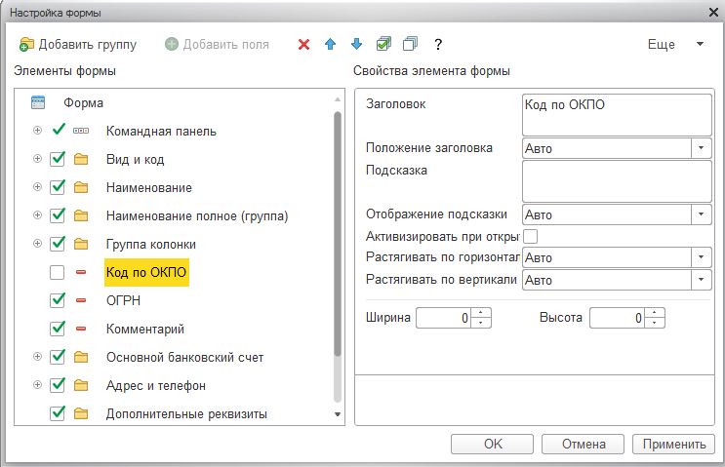Expand the Адрес и телефон group

tap(37, 385)
